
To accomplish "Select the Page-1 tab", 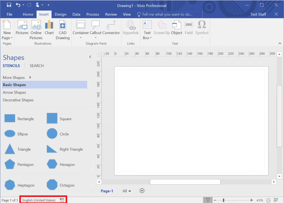I will click(x=107, y=191).
